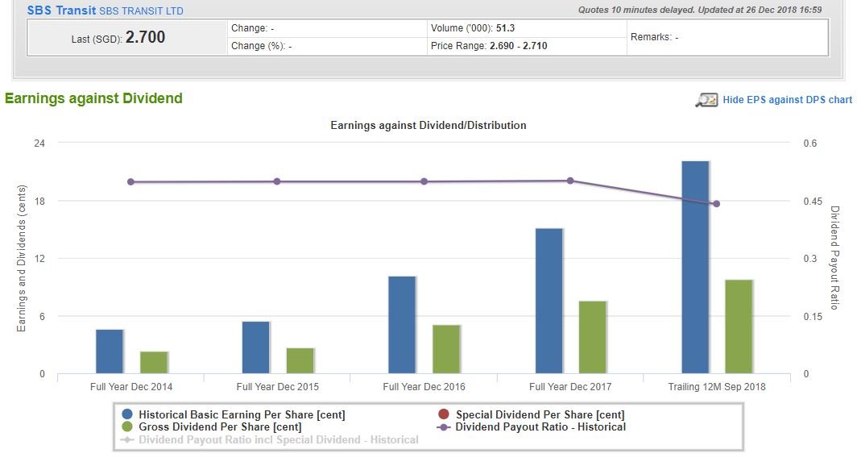Select the green dividend bar for Dec 2016
This screenshot has height=466, width=857.
tap(446, 349)
